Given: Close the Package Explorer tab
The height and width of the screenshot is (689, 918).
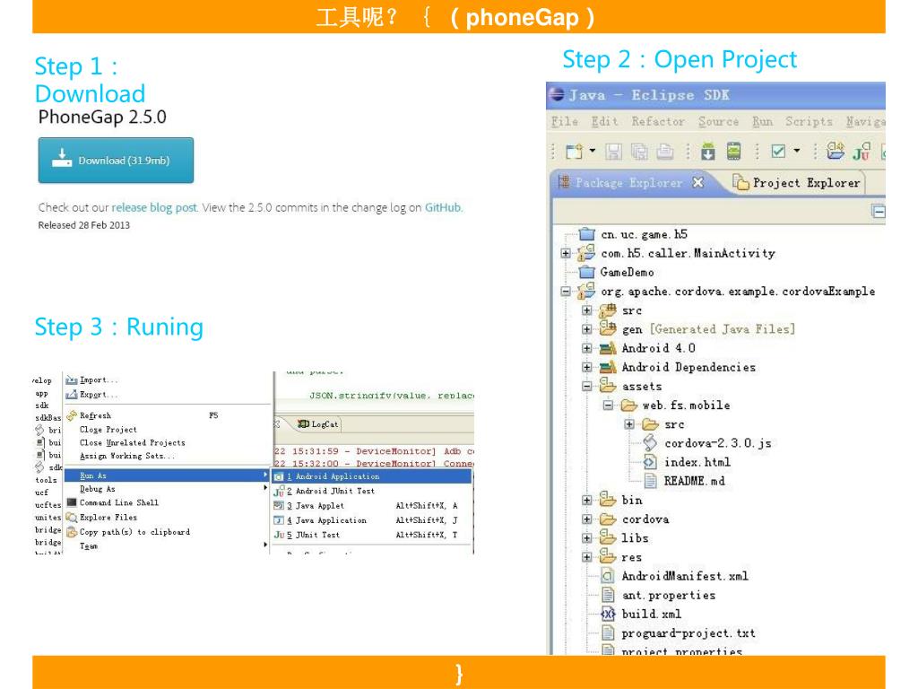Looking at the screenshot, I should coord(697,183).
